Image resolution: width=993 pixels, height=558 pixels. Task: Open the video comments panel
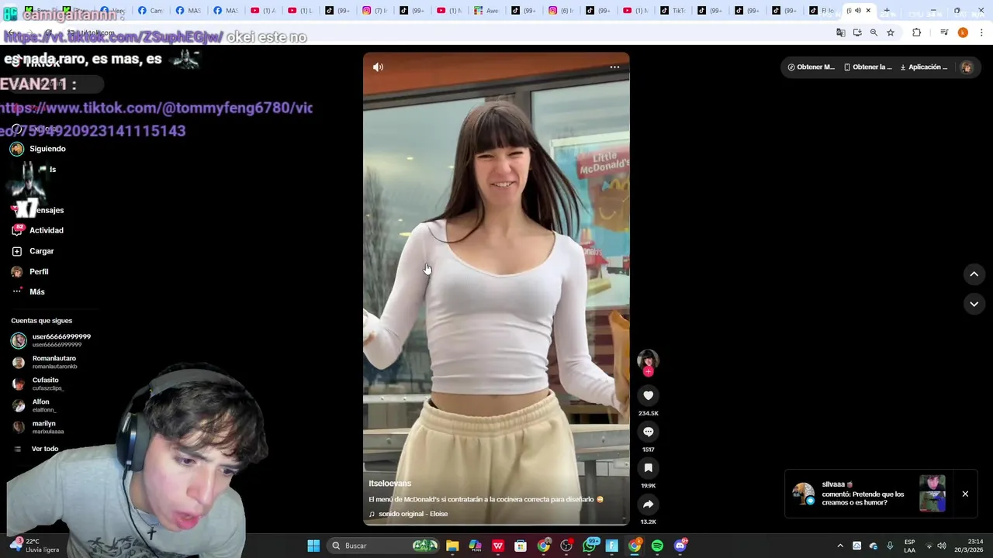coord(648,432)
